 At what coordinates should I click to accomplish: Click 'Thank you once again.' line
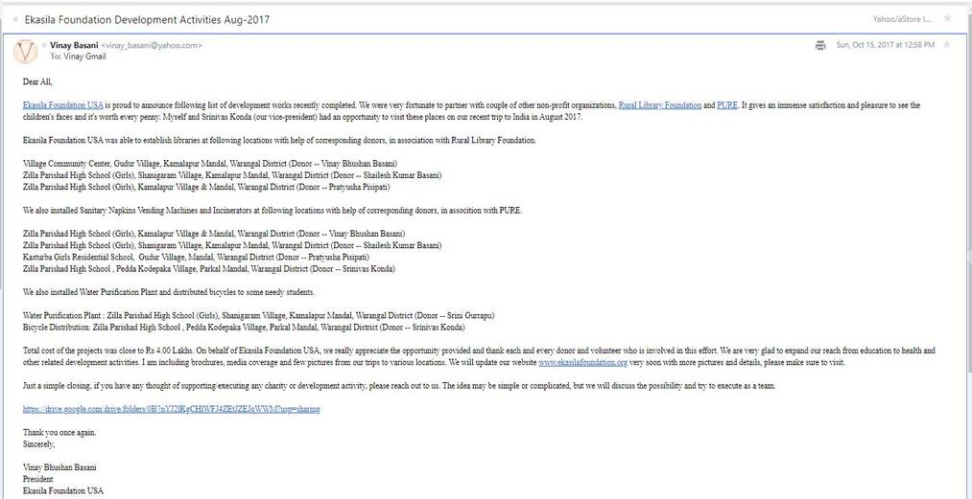[59, 433]
